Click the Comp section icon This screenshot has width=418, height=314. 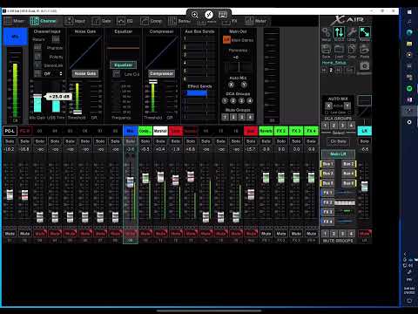point(145,21)
